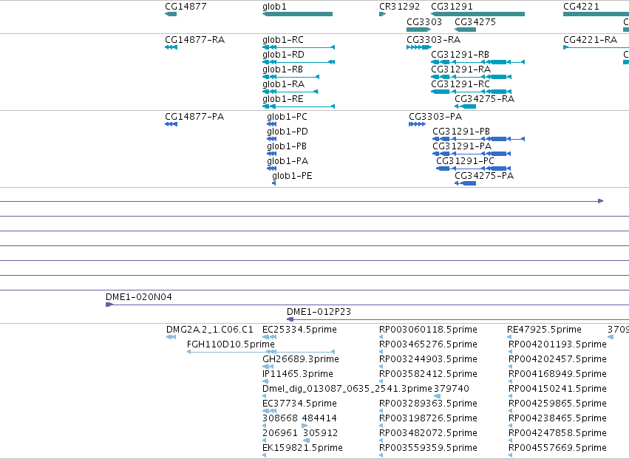Viewport: 629px width, 459px height.
Task: Select the CG4221 gene label
Action: tap(581, 7)
